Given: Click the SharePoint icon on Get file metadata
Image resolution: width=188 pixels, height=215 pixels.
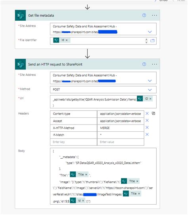Looking at the screenshot, I should [x=20, y=15].
